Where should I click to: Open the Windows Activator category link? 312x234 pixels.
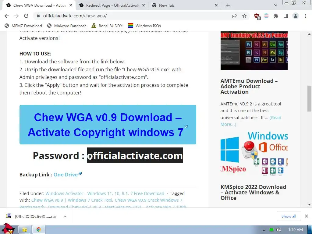tap(105, 193)
